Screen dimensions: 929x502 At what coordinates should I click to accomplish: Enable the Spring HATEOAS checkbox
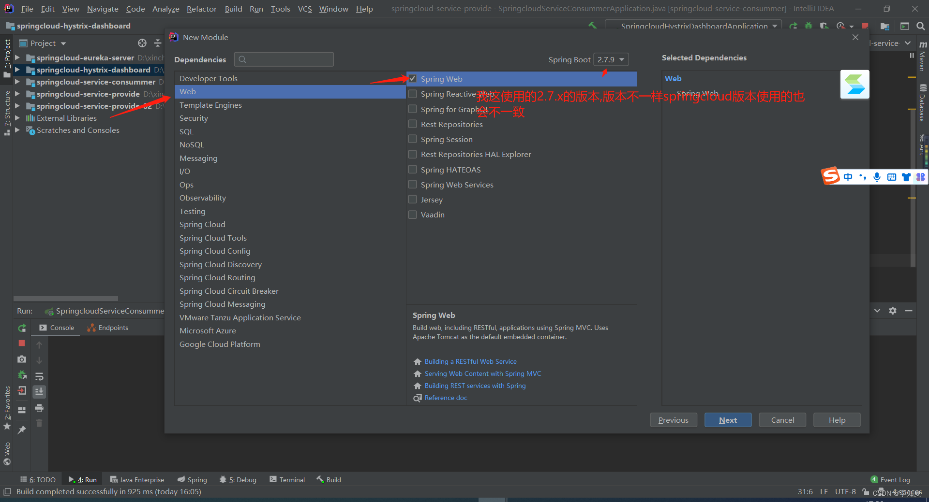pyautogui.click(x=412, y=170)
